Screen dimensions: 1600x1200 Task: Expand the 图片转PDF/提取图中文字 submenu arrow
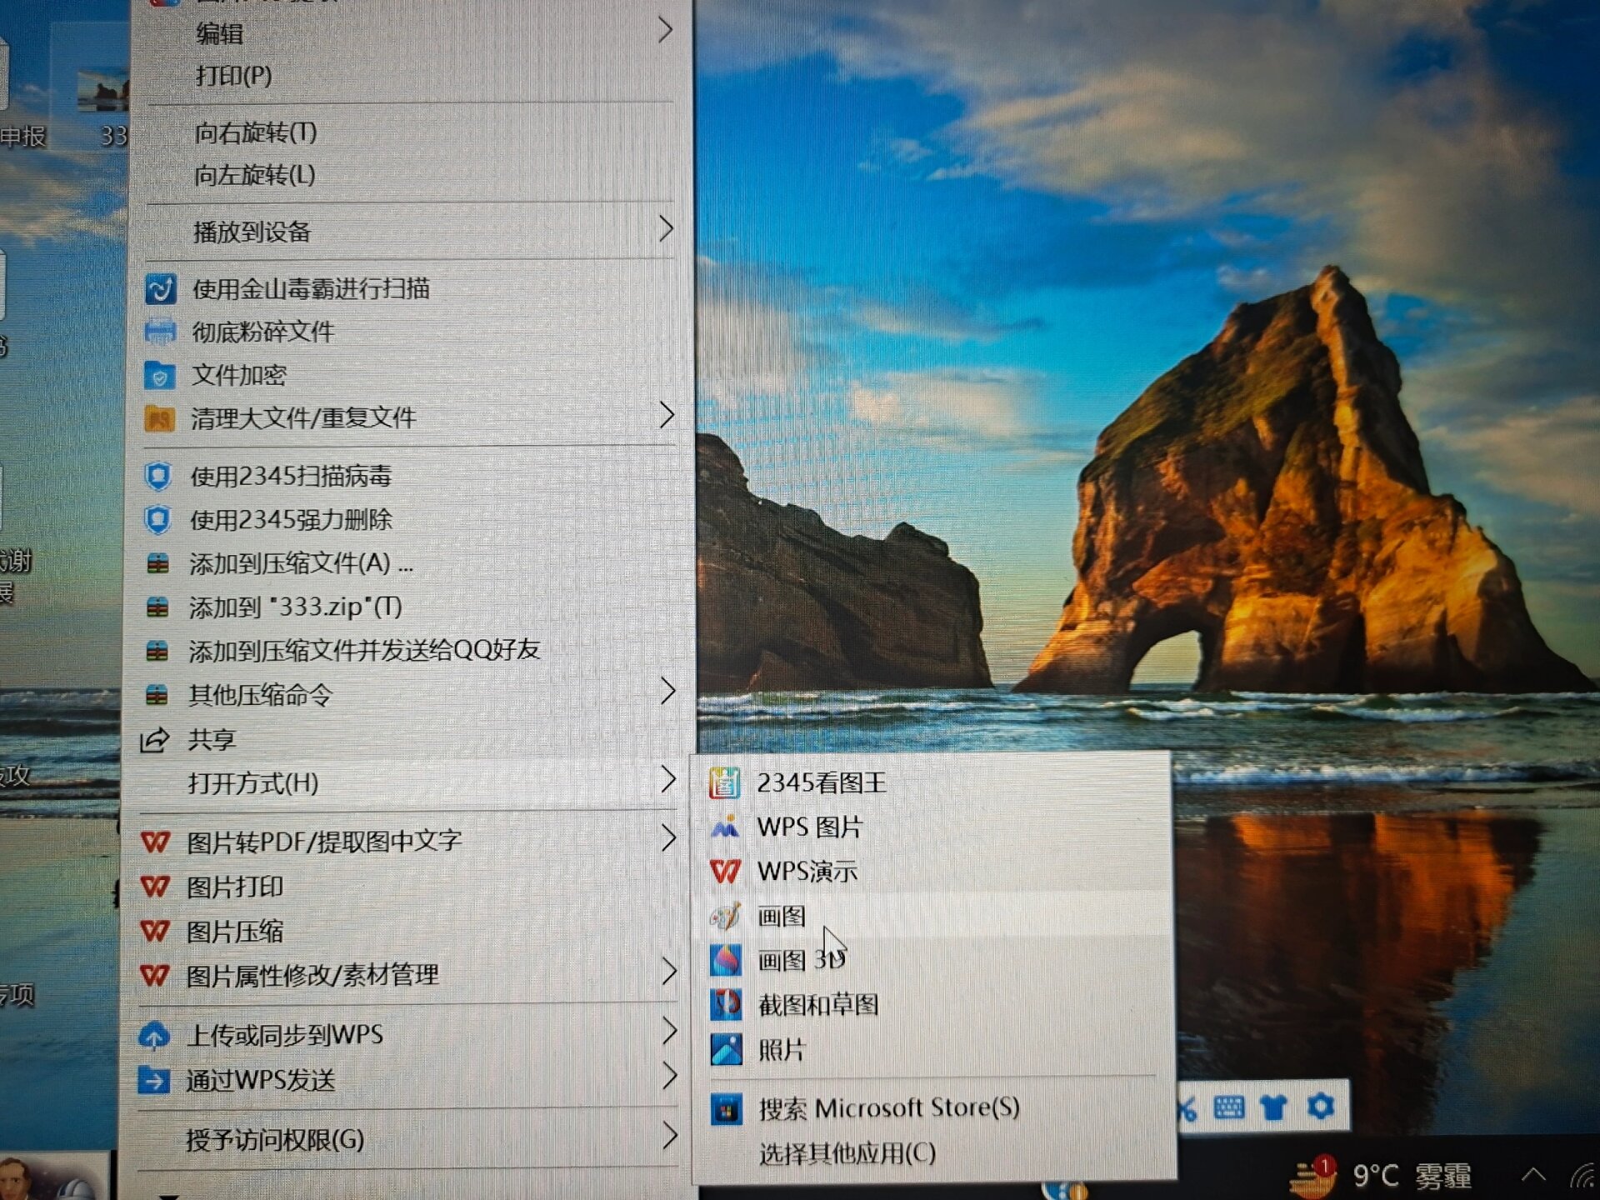[x=667, y=838]
